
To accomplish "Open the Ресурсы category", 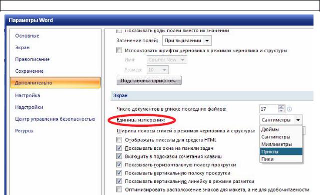I will click(24, 131).
